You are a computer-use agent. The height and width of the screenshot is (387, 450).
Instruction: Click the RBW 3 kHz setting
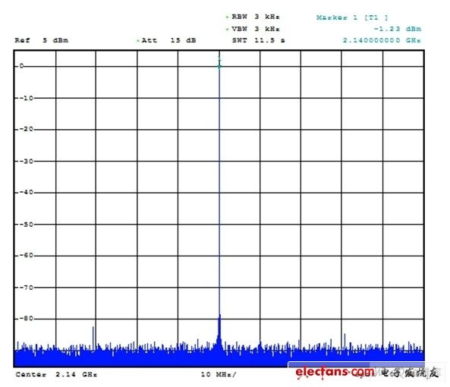(256, 17)
